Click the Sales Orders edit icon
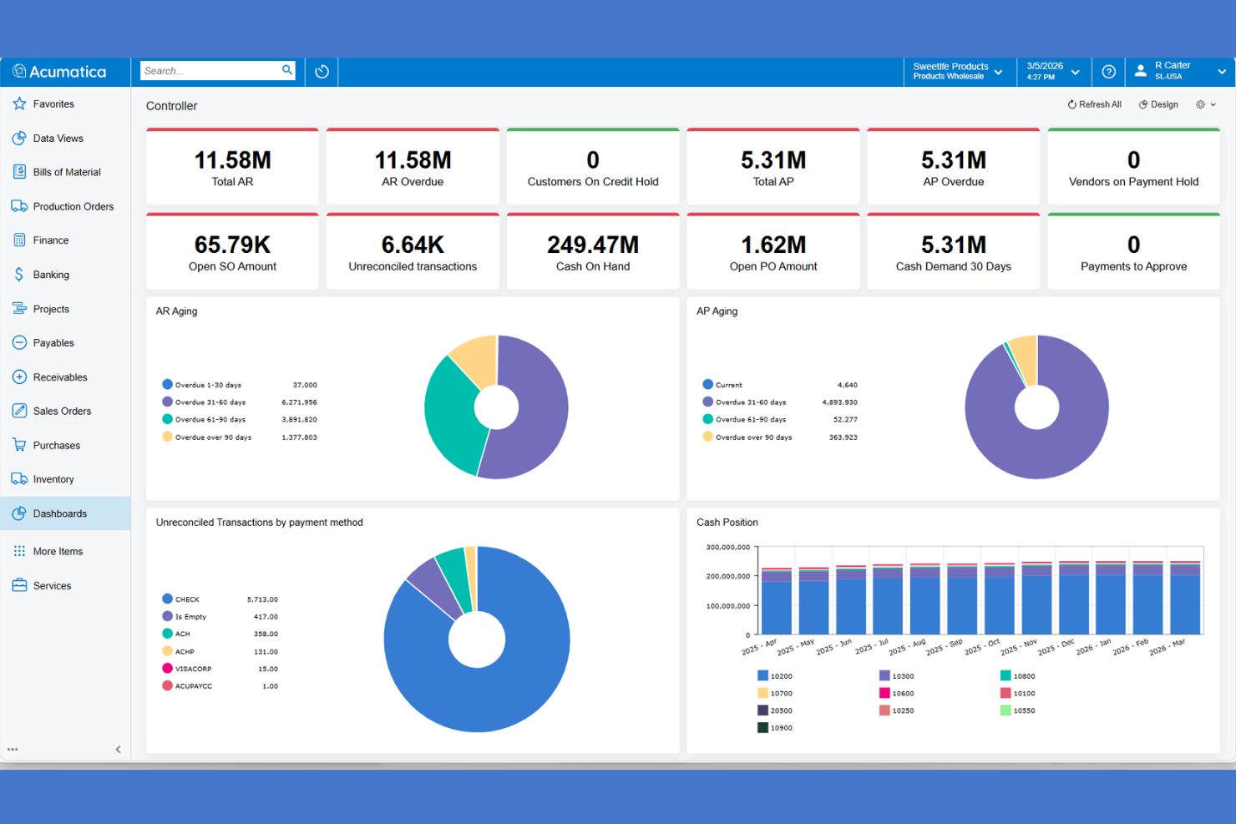1236x824 pixels. [19, 410]
